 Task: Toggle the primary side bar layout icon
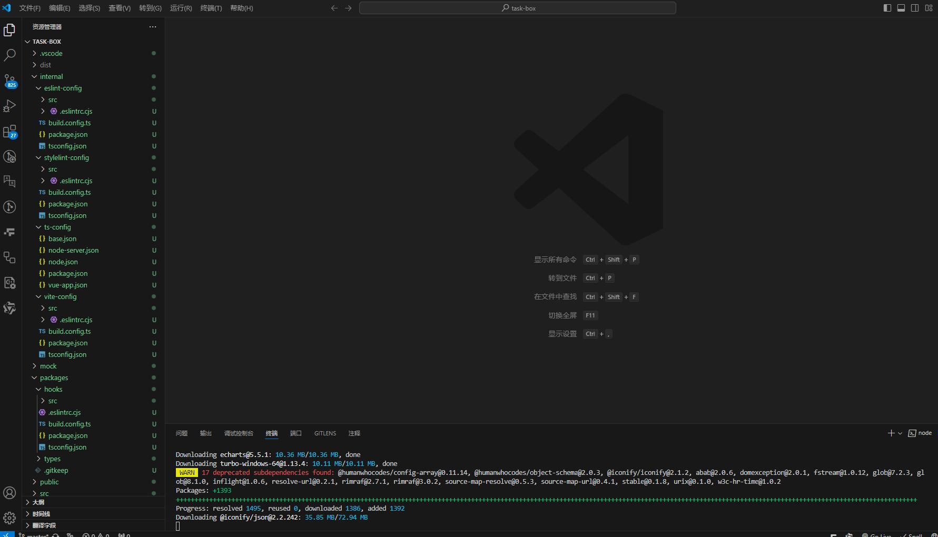[x=887, y=8]
